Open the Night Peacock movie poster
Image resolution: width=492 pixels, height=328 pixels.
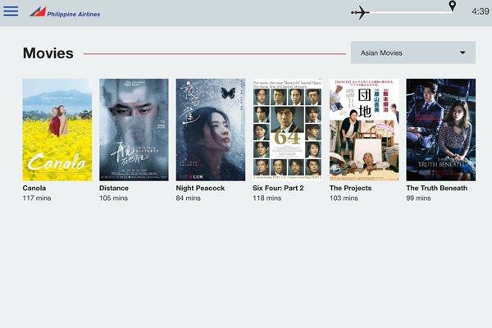coord(211,130)
